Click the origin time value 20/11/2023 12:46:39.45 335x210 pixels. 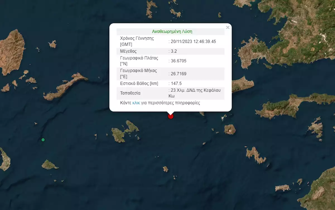[193, 41]
